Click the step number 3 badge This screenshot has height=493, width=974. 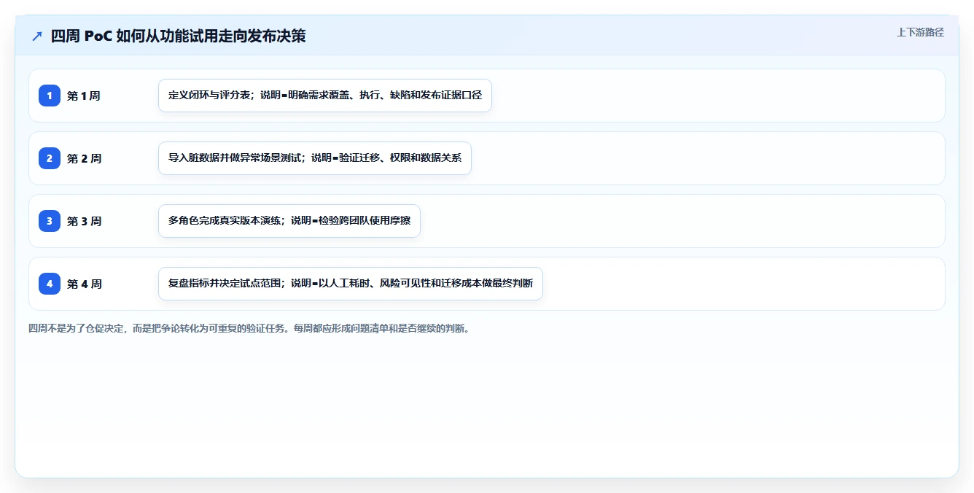click(50, 221)
